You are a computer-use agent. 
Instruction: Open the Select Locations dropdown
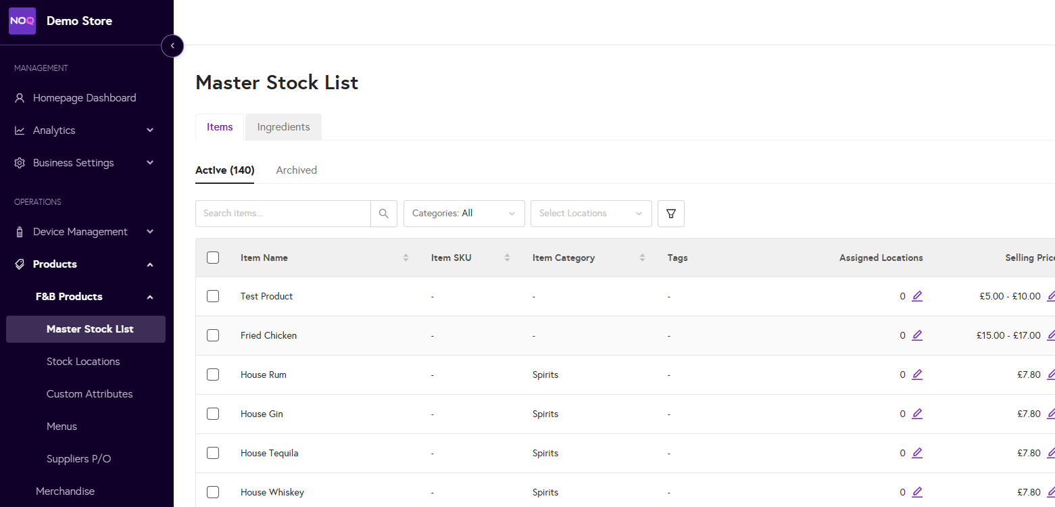(591, 214)
